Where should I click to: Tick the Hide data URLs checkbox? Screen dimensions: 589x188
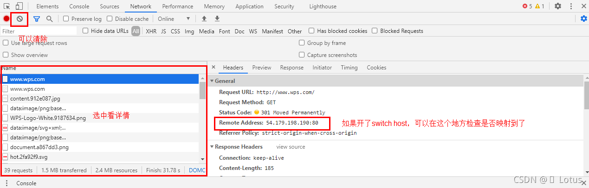[85, 31]
